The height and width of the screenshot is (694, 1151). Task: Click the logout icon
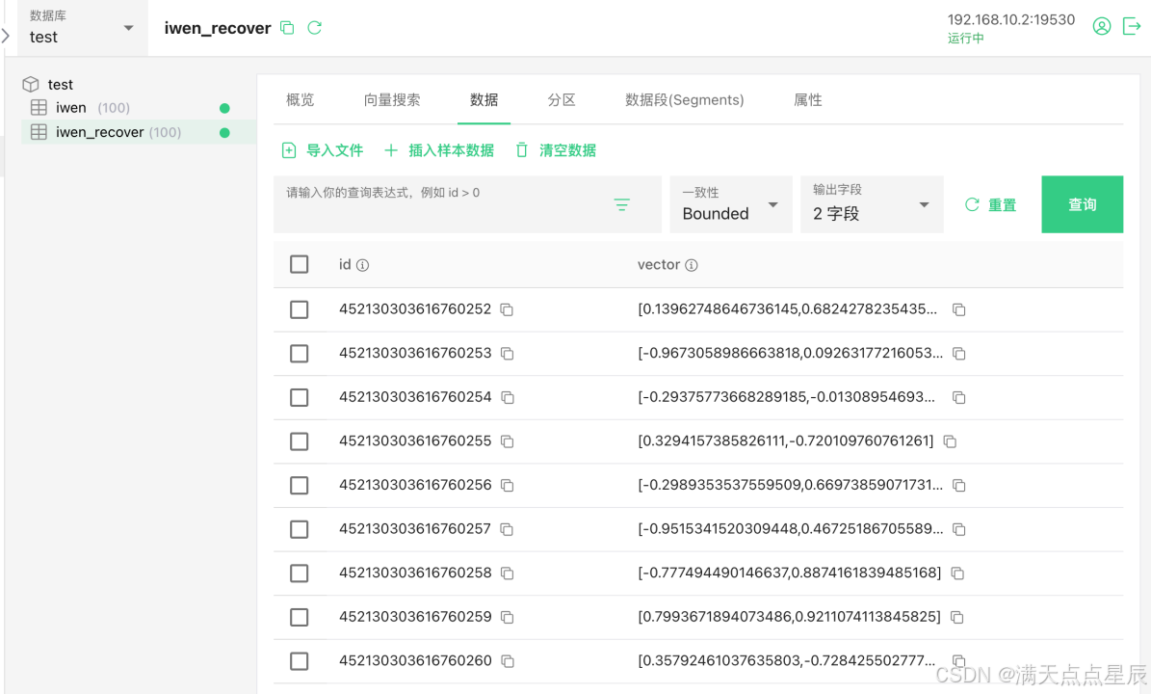coord(1133,26)
